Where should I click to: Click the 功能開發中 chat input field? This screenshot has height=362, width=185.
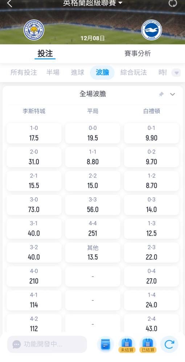(47, 344)
